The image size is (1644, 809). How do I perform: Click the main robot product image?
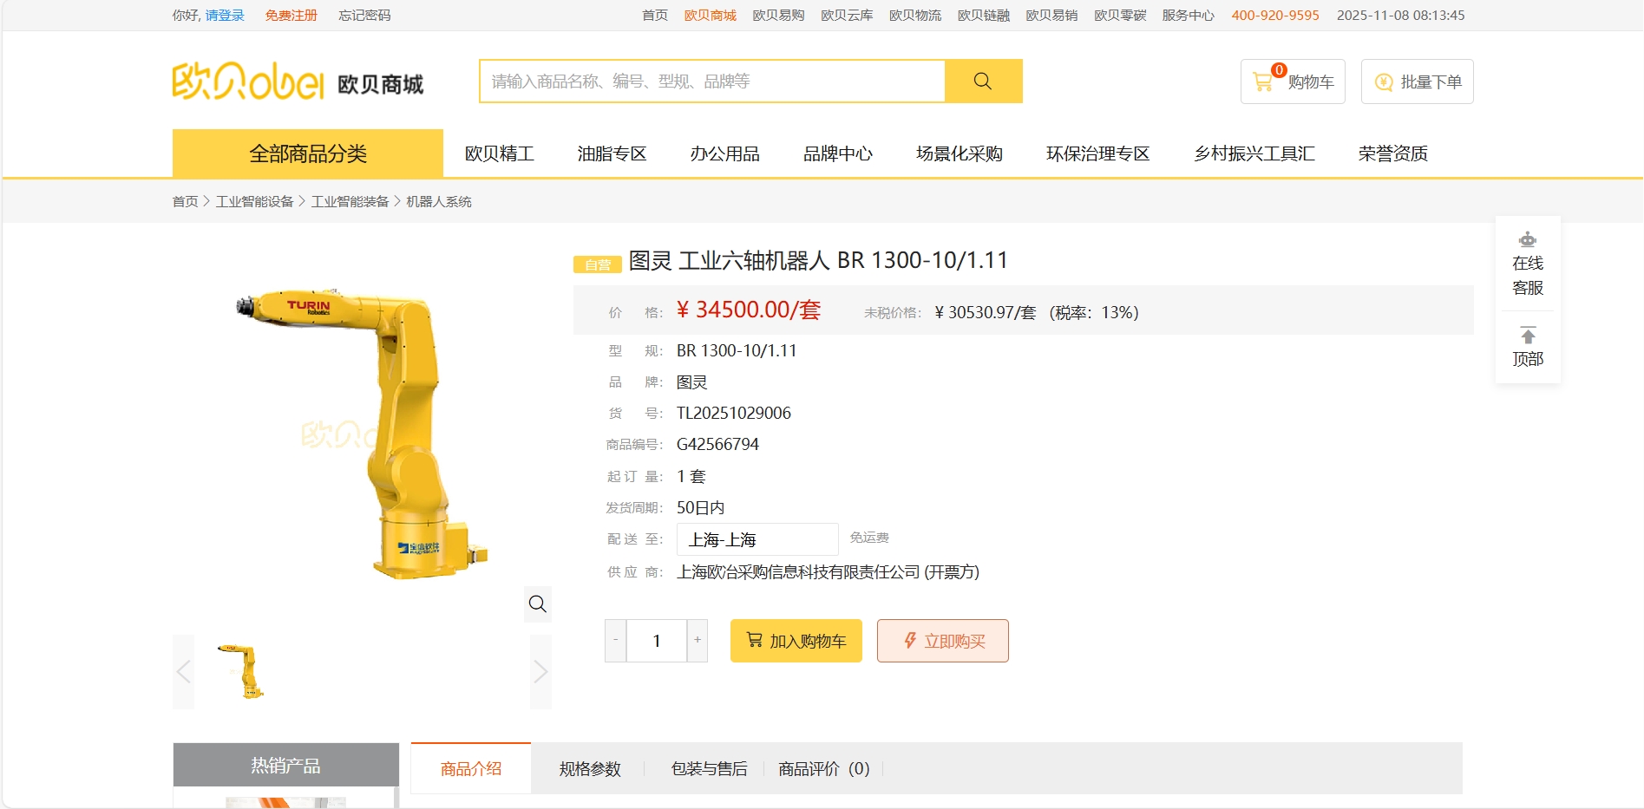point(362,434)
